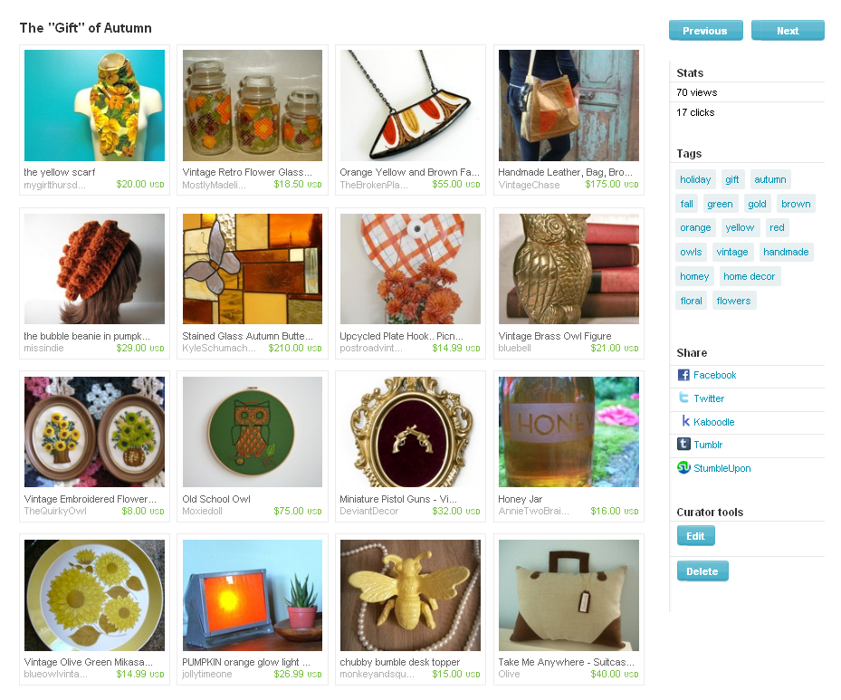The width and height of the screenshot is (841, 700).
Task: Open the Stained Glass Autumn Butterfly title link
Action: tap(247, 336)
